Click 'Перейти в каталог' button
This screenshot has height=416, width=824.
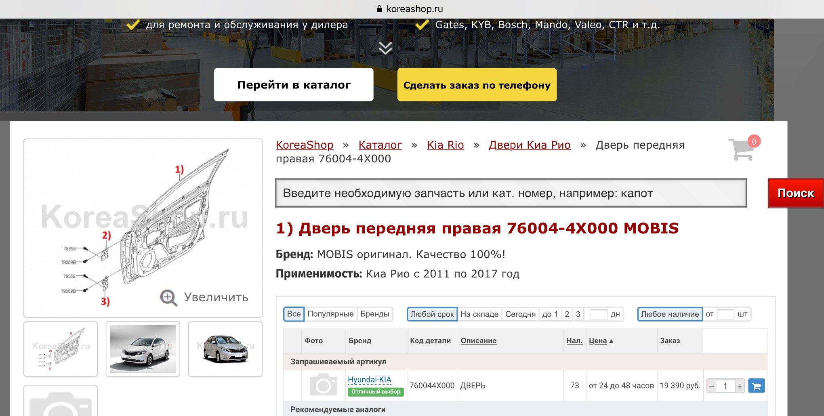[294, 84]
